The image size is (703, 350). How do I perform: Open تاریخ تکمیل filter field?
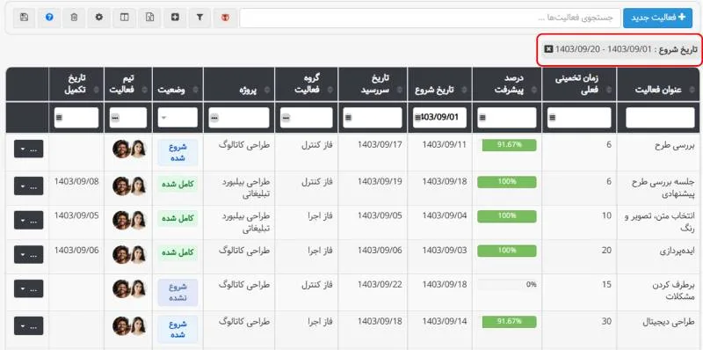click(76, 118)
